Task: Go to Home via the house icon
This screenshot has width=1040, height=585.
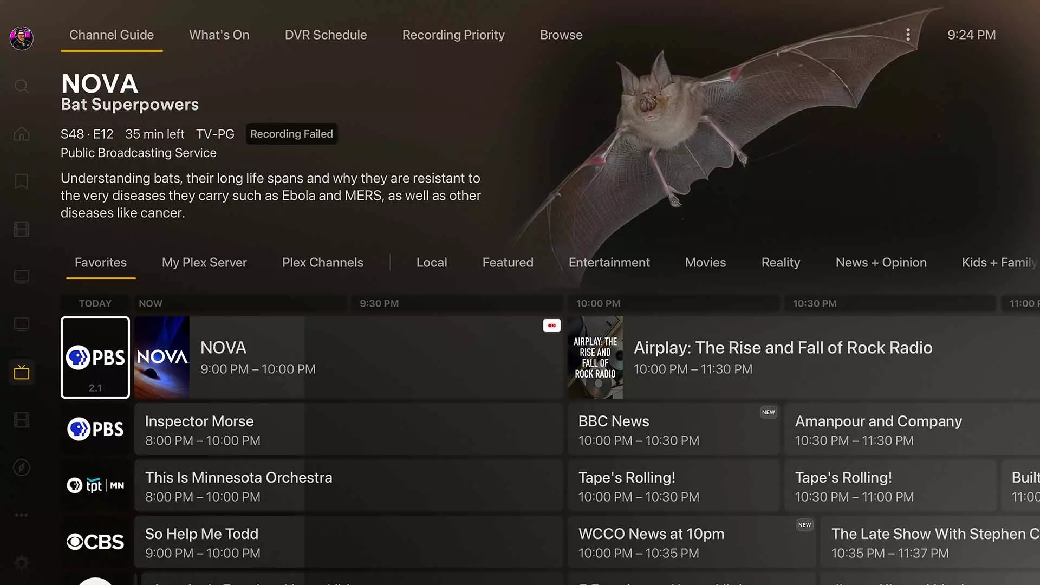Action: [x=22, y=134]
